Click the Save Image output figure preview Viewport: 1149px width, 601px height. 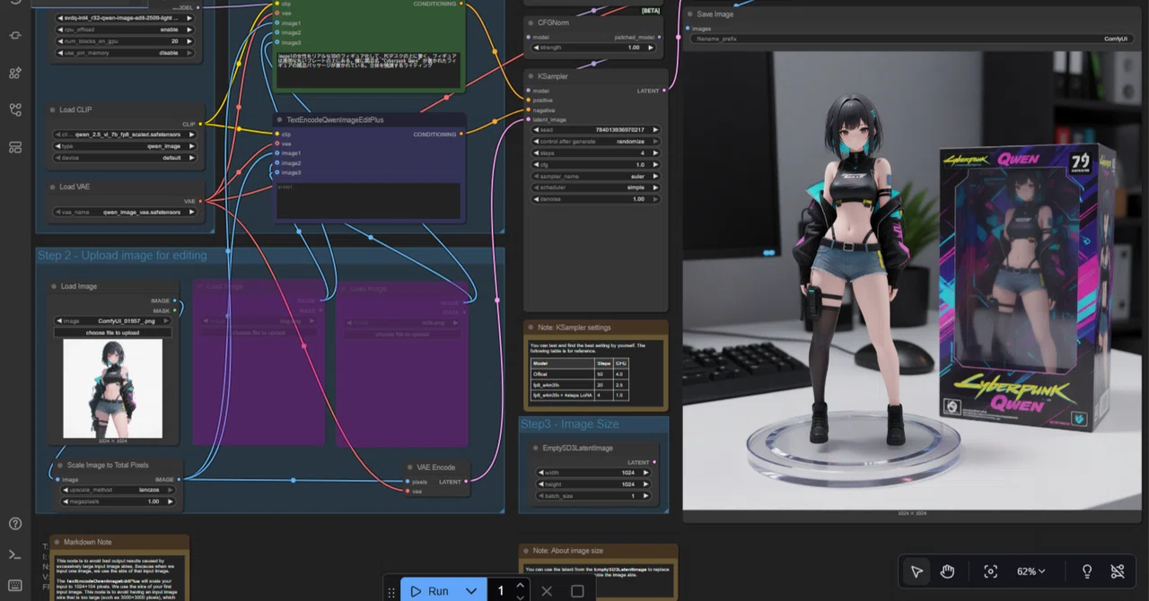pos(912,280)
